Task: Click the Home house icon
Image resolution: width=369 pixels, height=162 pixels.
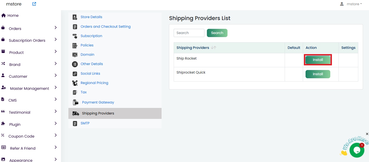Action: tap(4, 15)
